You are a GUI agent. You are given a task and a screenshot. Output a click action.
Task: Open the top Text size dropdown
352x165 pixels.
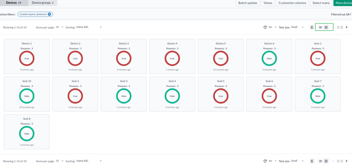(x=297, y=27)
